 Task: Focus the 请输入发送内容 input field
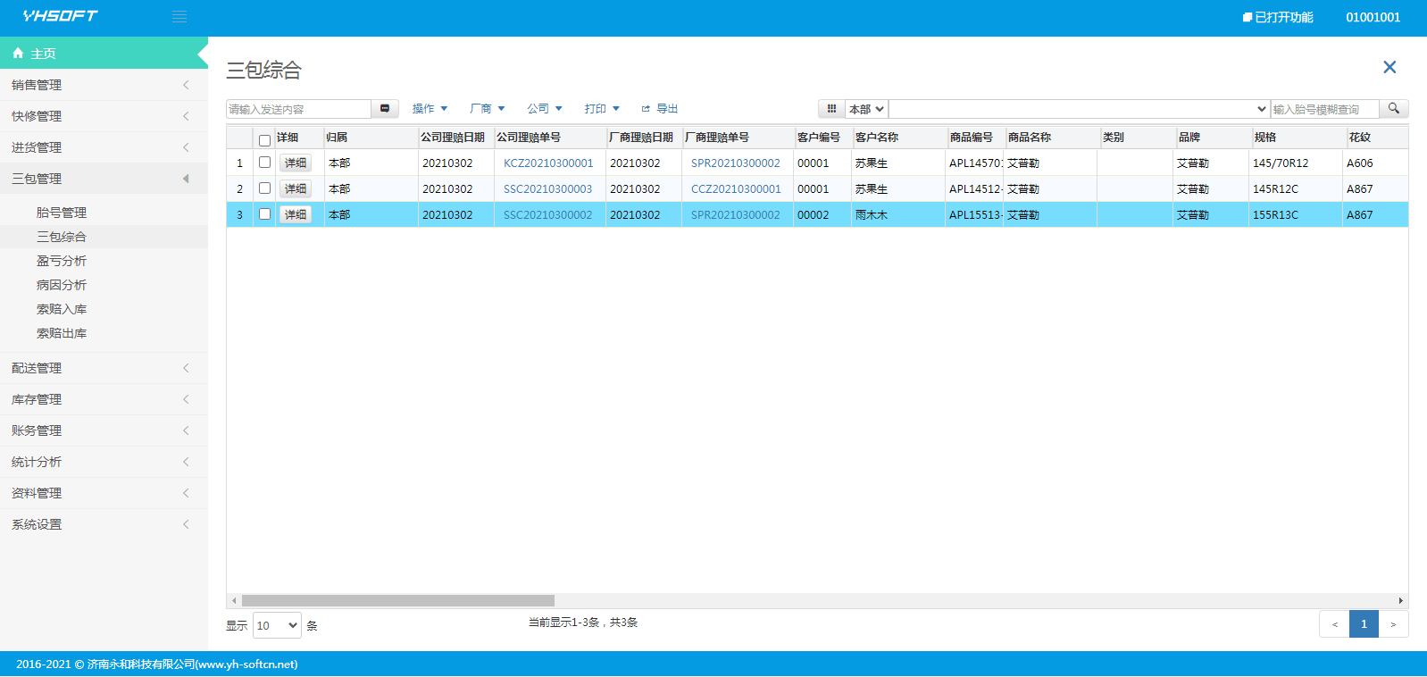pos(298,109)
